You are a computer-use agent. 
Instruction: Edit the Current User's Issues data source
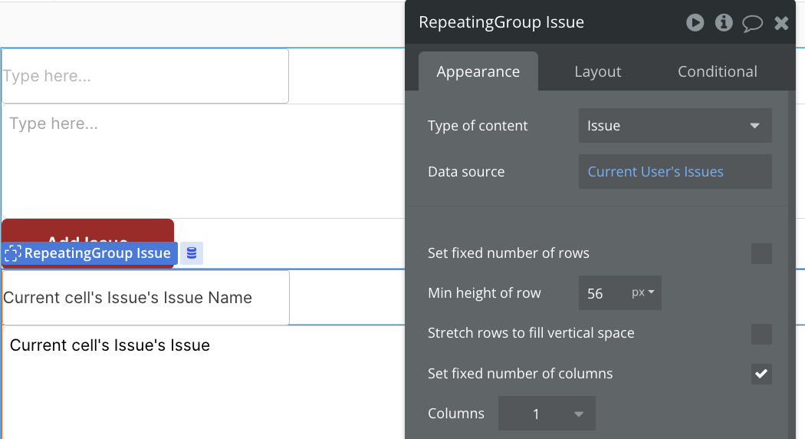click(x=675, y=172)
